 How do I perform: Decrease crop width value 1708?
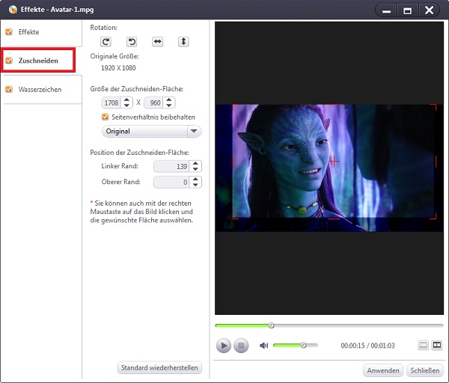tap(126, 105)
